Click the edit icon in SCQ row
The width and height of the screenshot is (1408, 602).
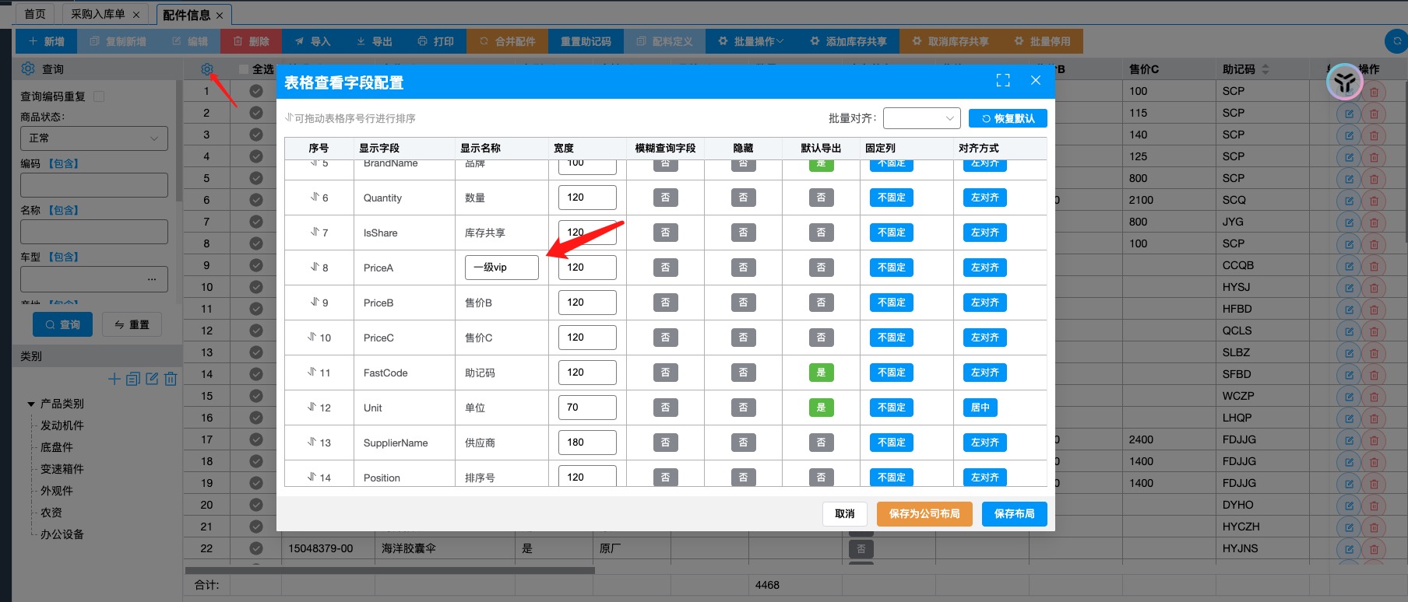click(x=1349, y=201)
